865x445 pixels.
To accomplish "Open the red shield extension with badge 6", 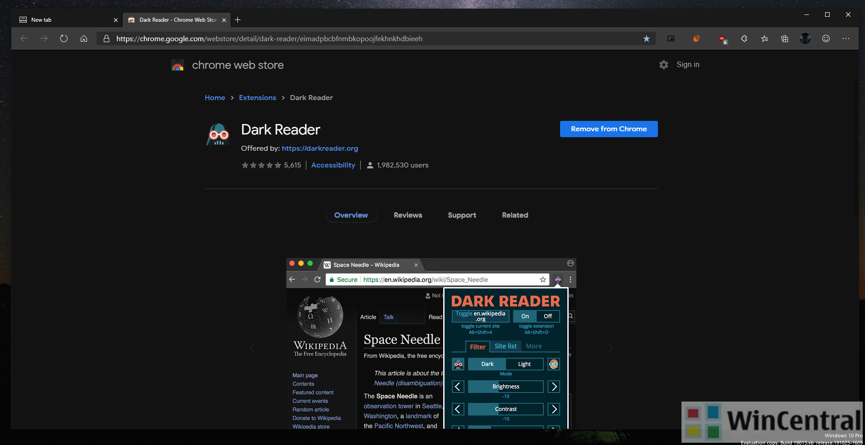I will [722, 39].
